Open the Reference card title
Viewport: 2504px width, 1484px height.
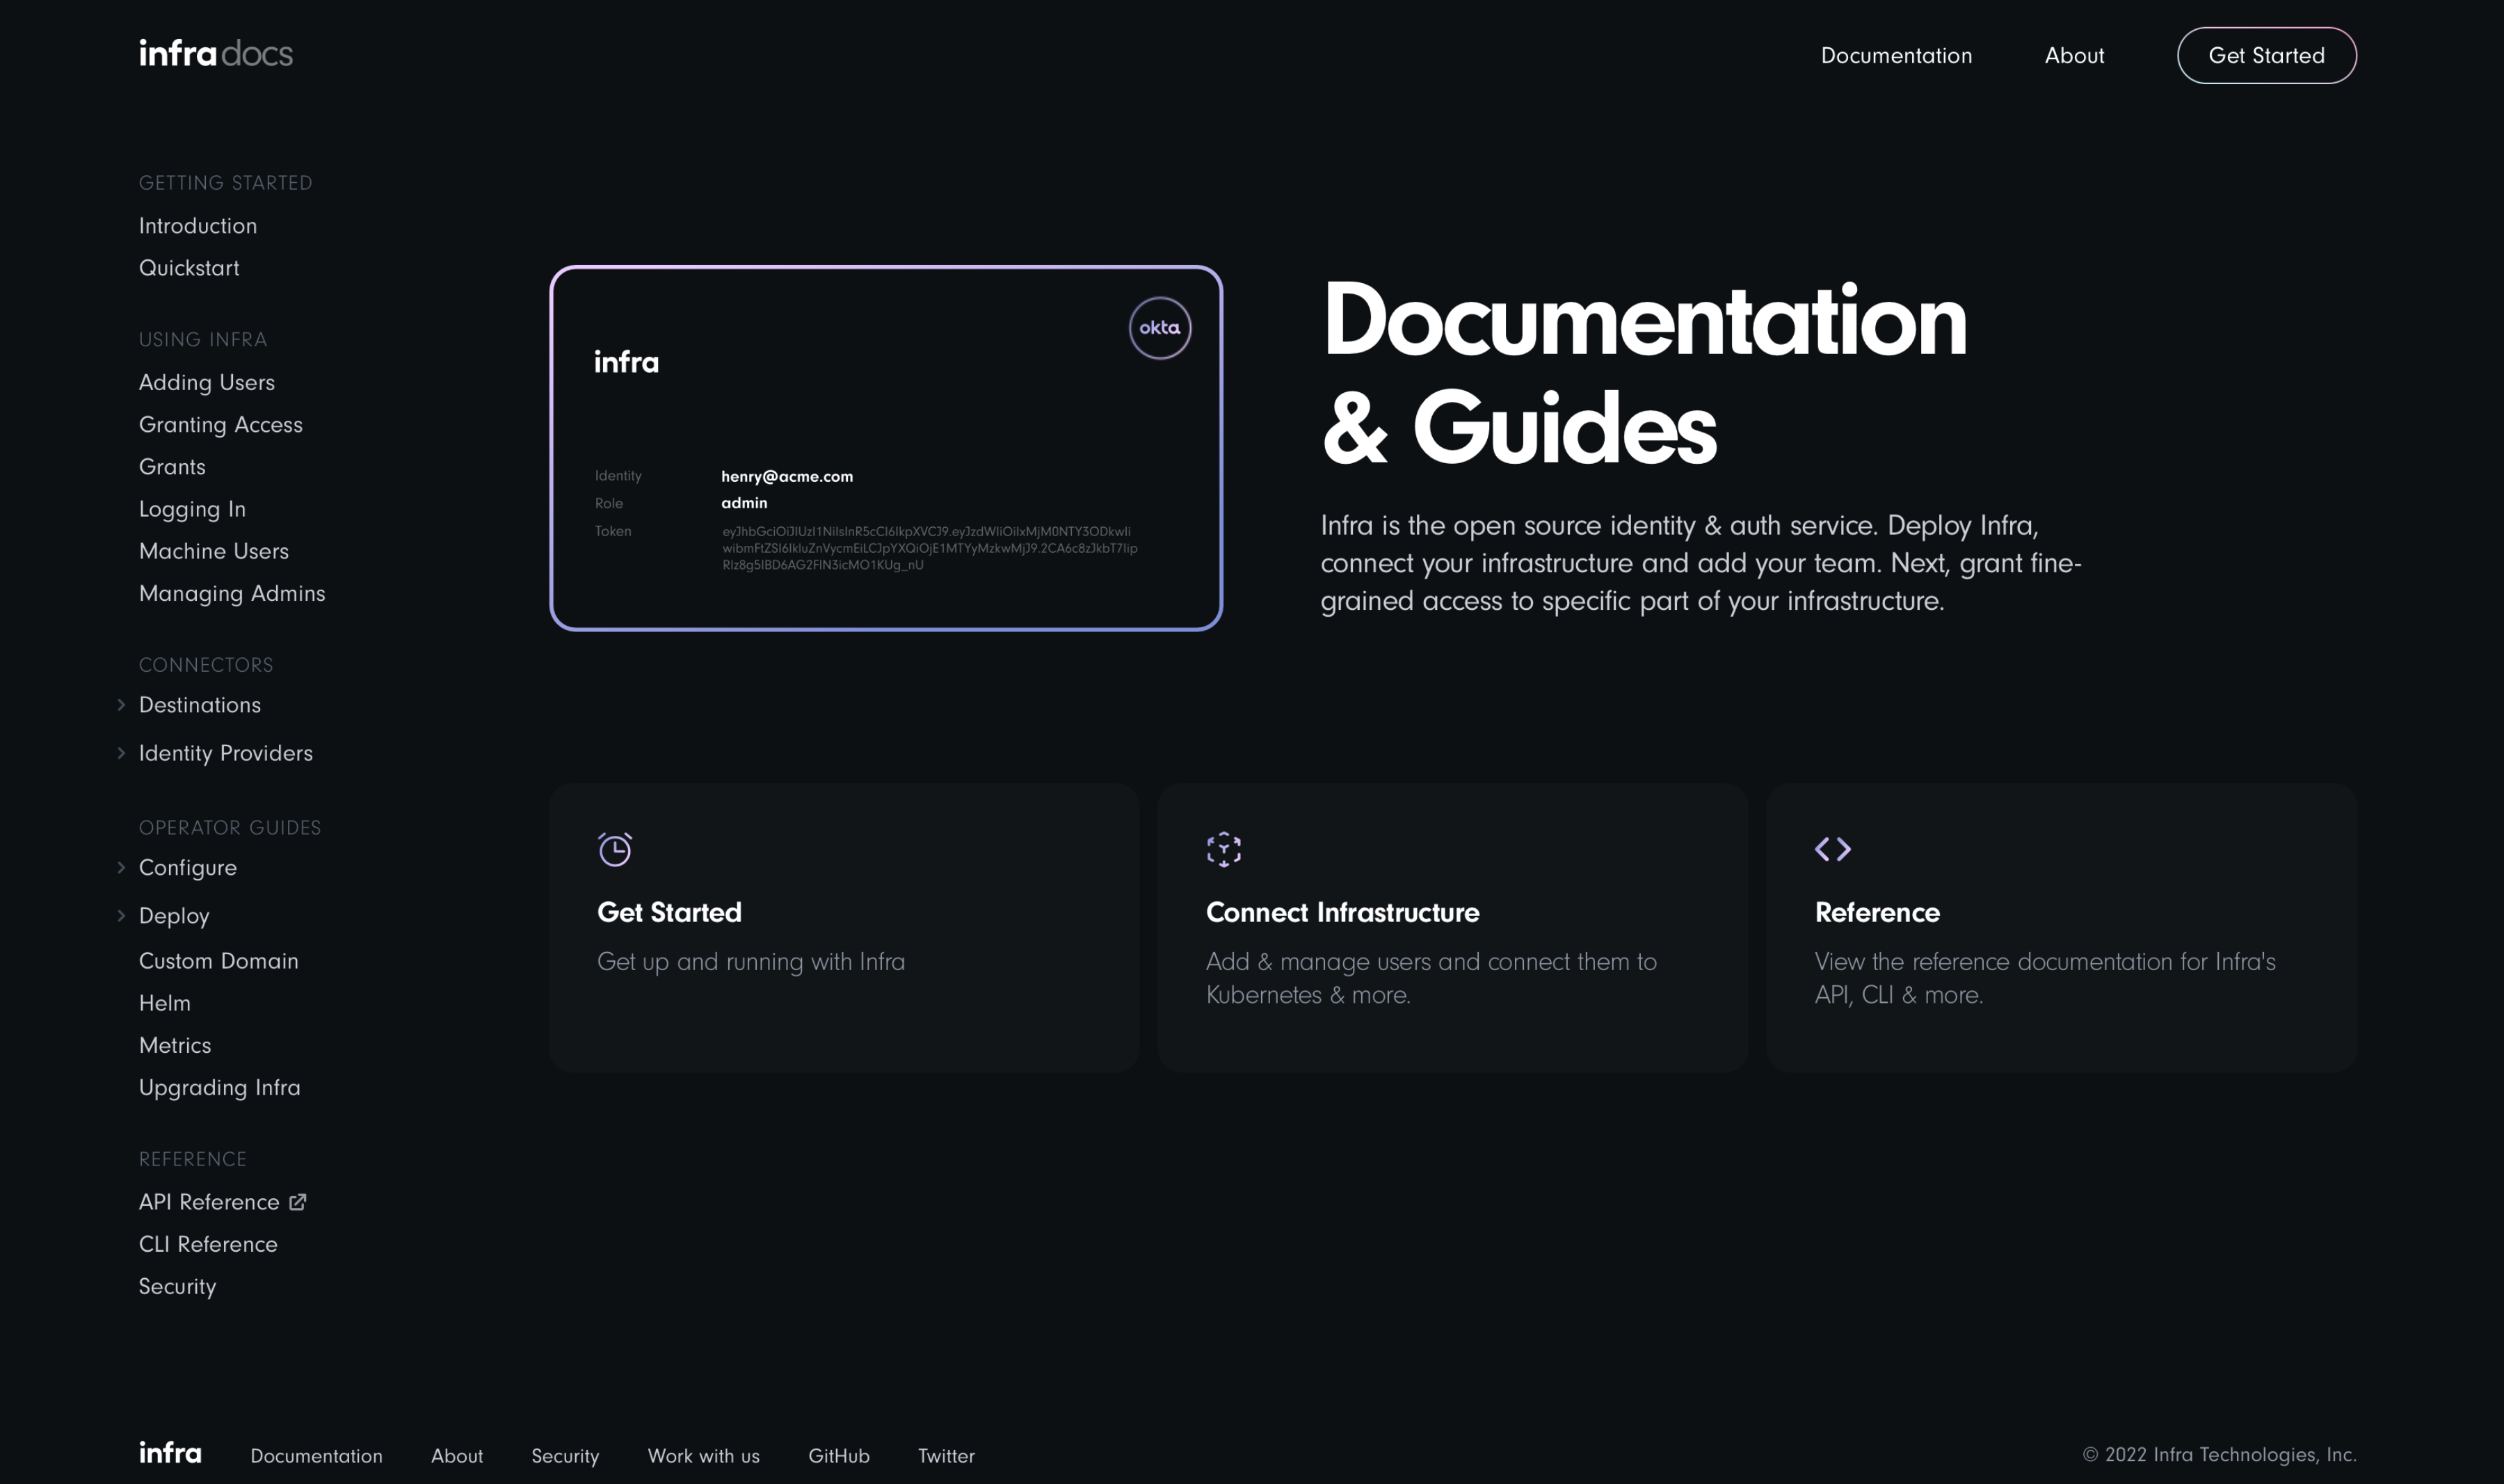[x=1877, y=912]
